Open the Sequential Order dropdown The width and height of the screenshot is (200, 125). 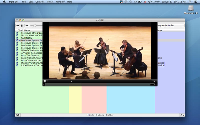pos(171,25)
